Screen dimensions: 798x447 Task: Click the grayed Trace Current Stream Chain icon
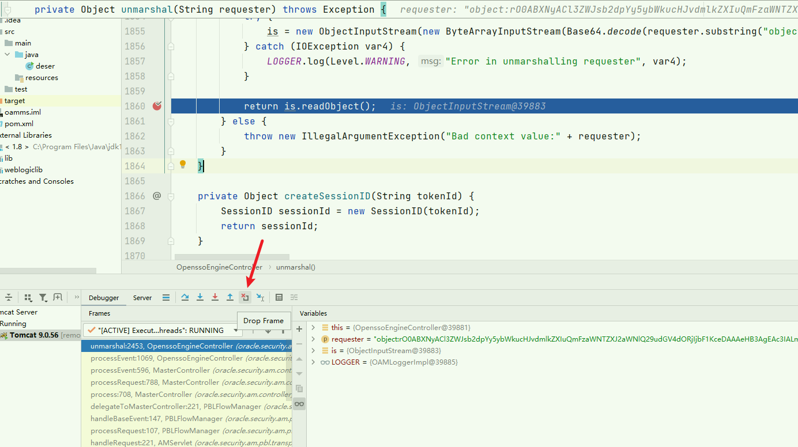pyautogui.click(x=294, y=297)
